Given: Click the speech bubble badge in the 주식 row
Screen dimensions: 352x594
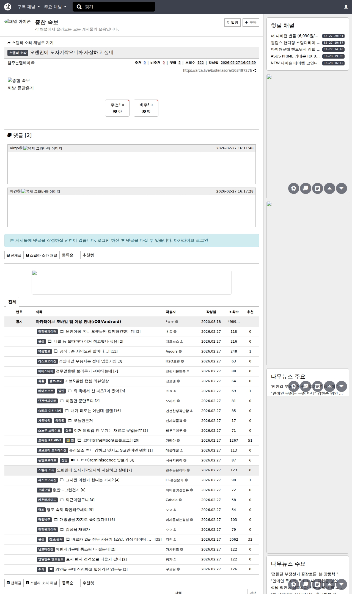Looking at the screenshot, I should pos(51,569).
